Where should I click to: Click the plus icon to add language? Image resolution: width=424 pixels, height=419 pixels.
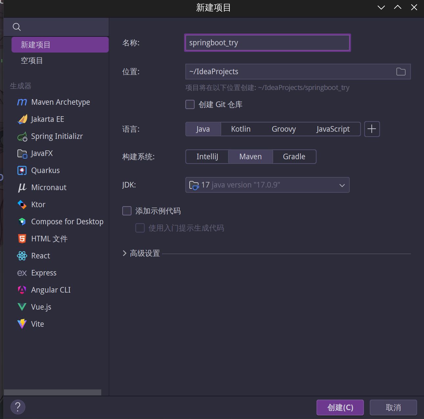(372, 129)
